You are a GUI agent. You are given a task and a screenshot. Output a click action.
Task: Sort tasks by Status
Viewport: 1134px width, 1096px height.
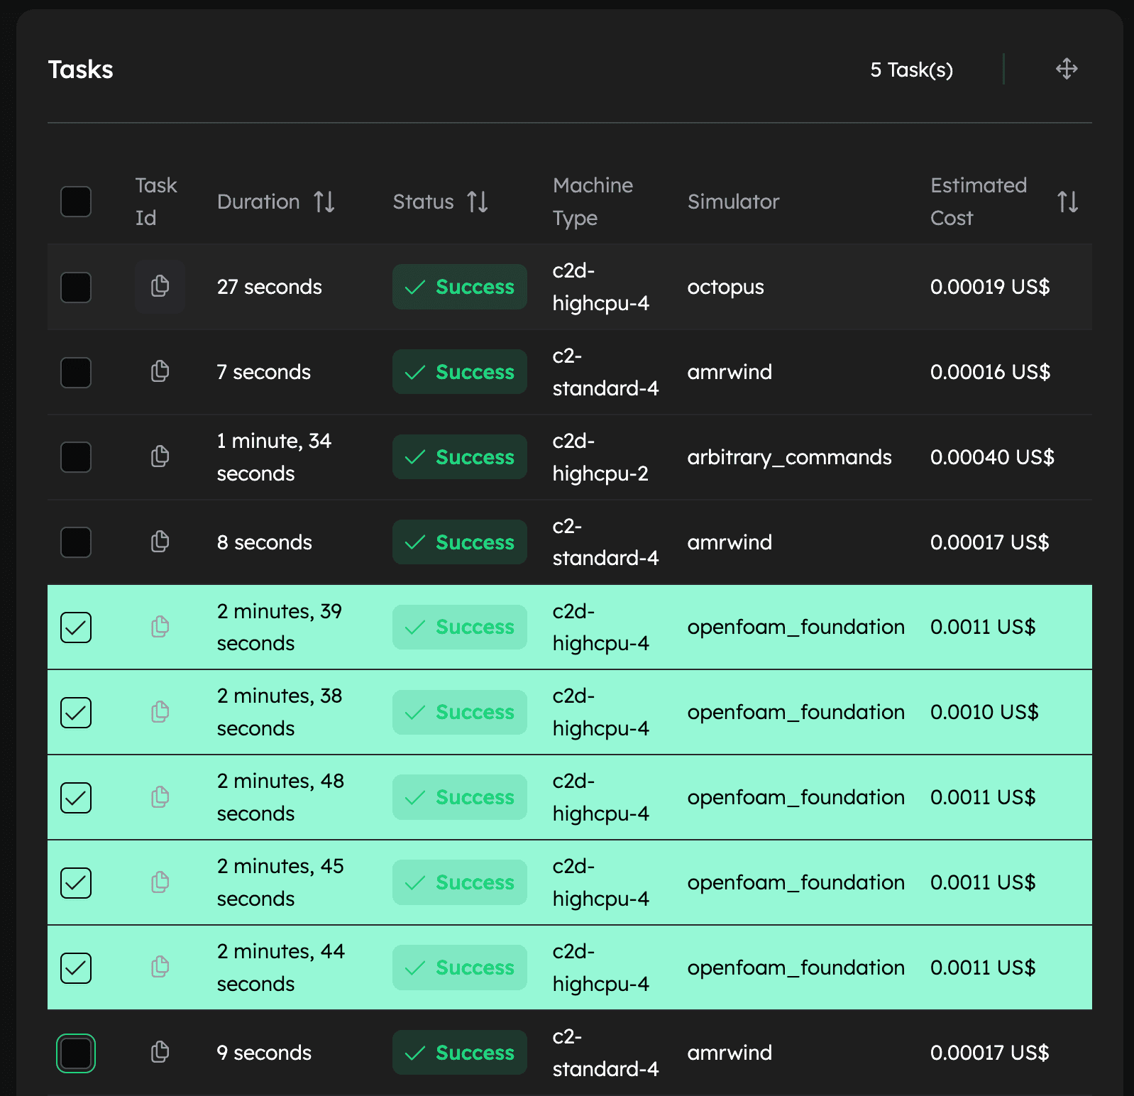coord(478,202)
